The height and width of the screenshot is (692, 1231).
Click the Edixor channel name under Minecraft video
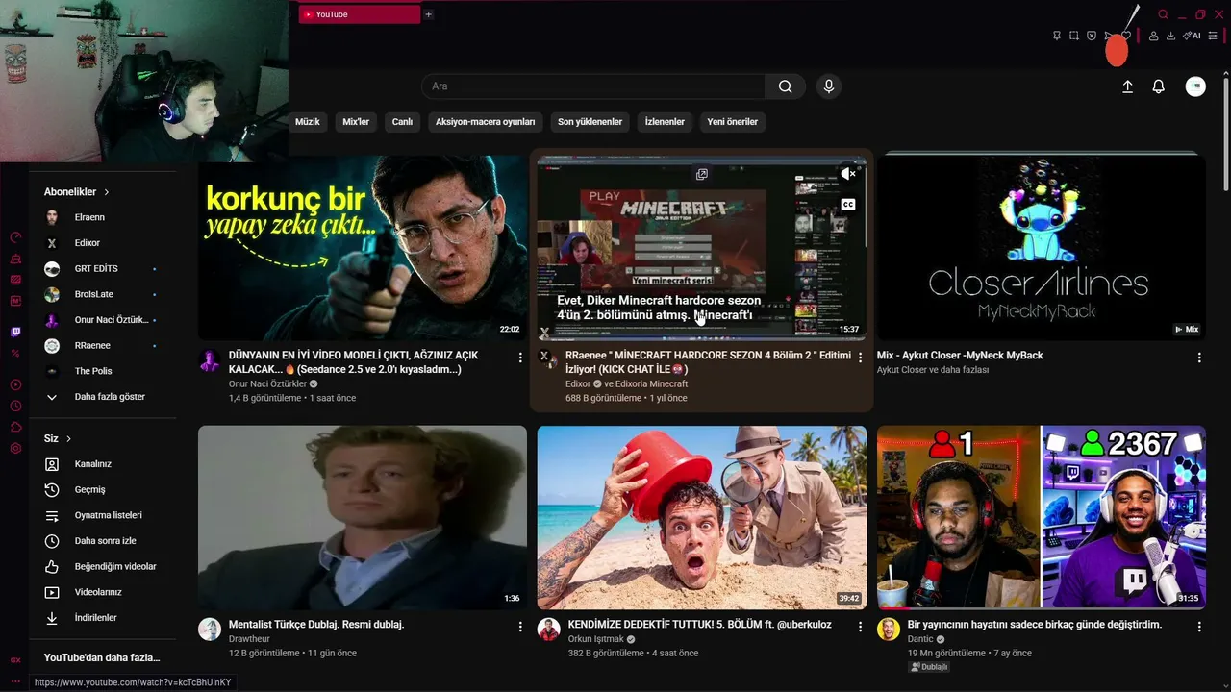pyautogui.click(x=578, y=384)
